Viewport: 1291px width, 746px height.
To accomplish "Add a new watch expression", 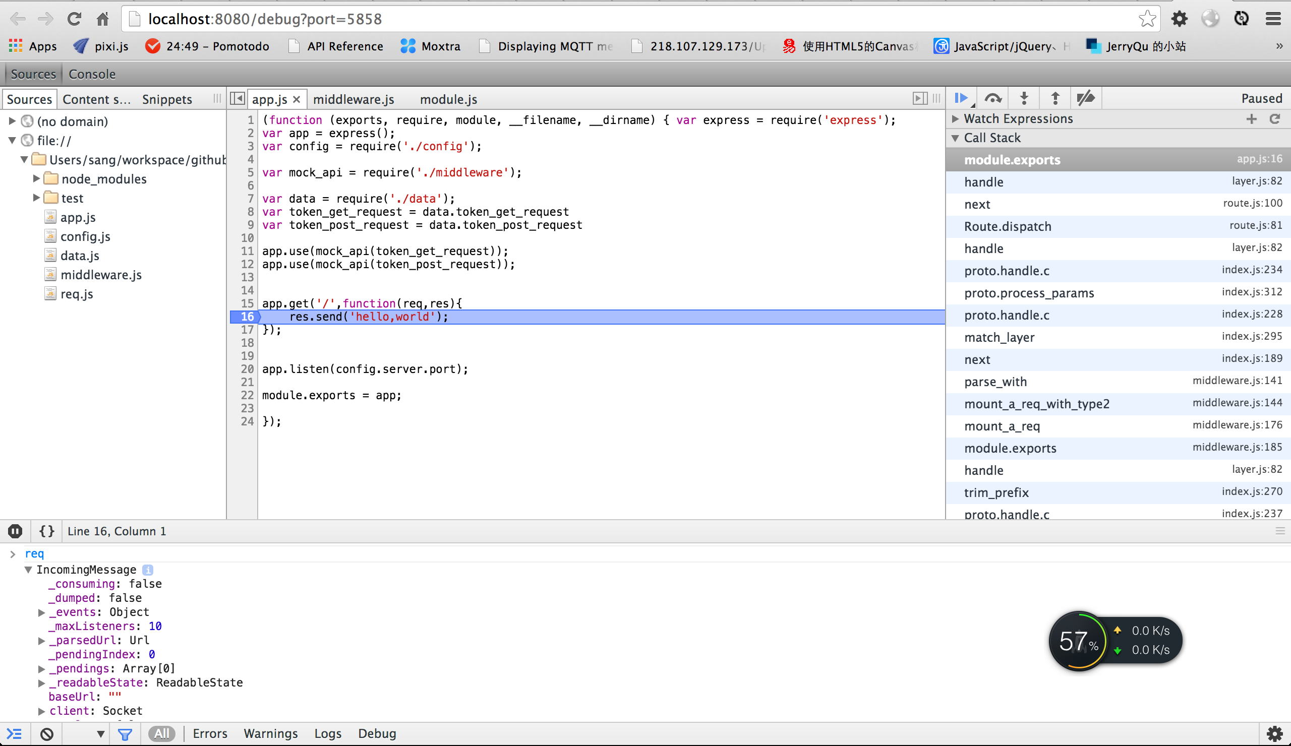I will (x=1252, y=119).
